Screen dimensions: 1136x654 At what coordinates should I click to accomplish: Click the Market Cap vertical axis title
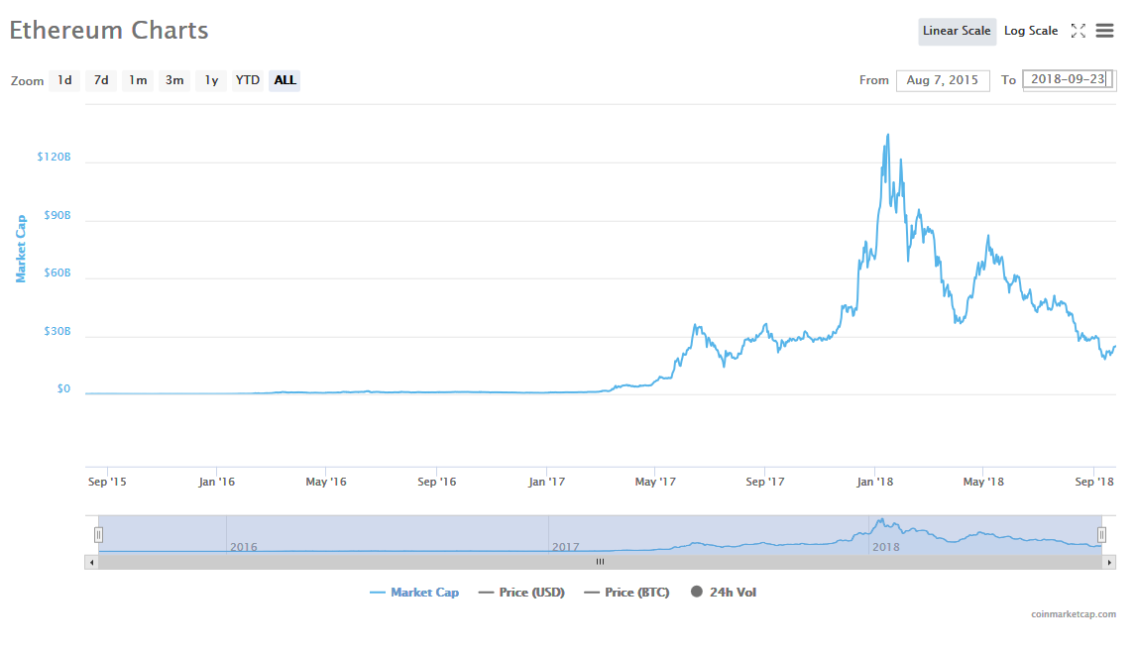[x=20, y=249]
